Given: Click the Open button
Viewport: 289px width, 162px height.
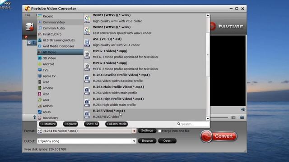Looking at the screenshot, I should (x=167, y=141).
